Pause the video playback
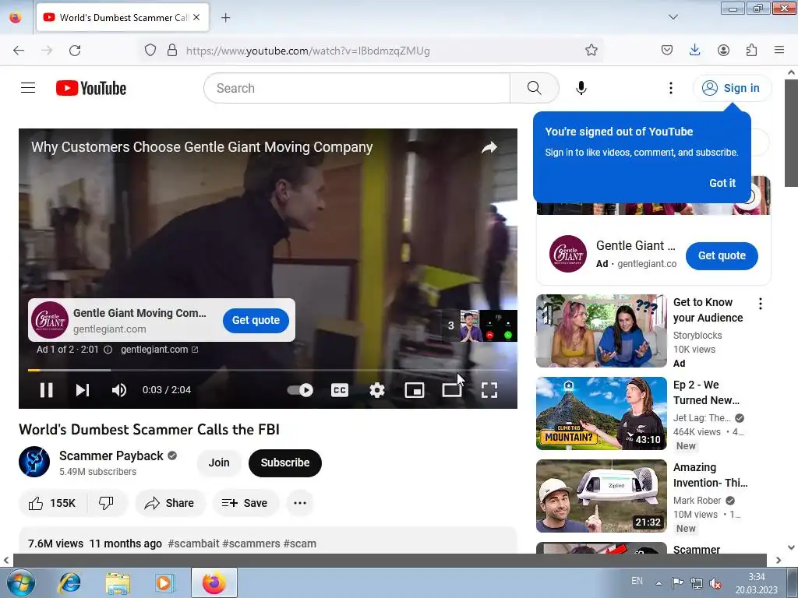The width and height of the screenshot is (798, 598). 47,390
